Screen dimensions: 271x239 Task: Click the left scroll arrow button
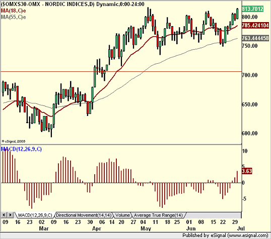click(4, 215)
